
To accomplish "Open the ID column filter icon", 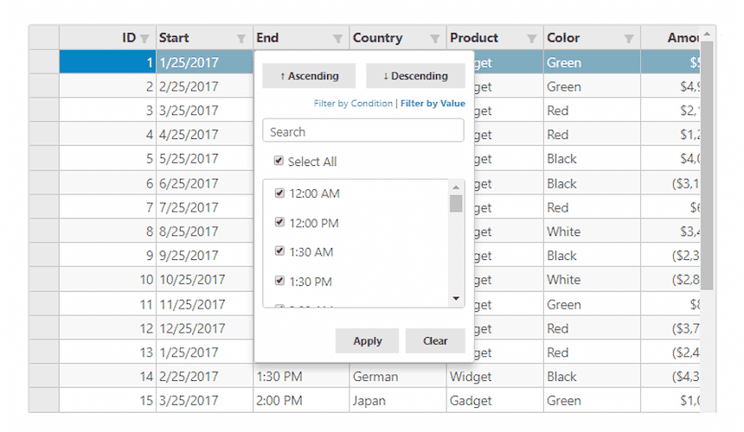I will pyautogui.click(x=144, y=39).
